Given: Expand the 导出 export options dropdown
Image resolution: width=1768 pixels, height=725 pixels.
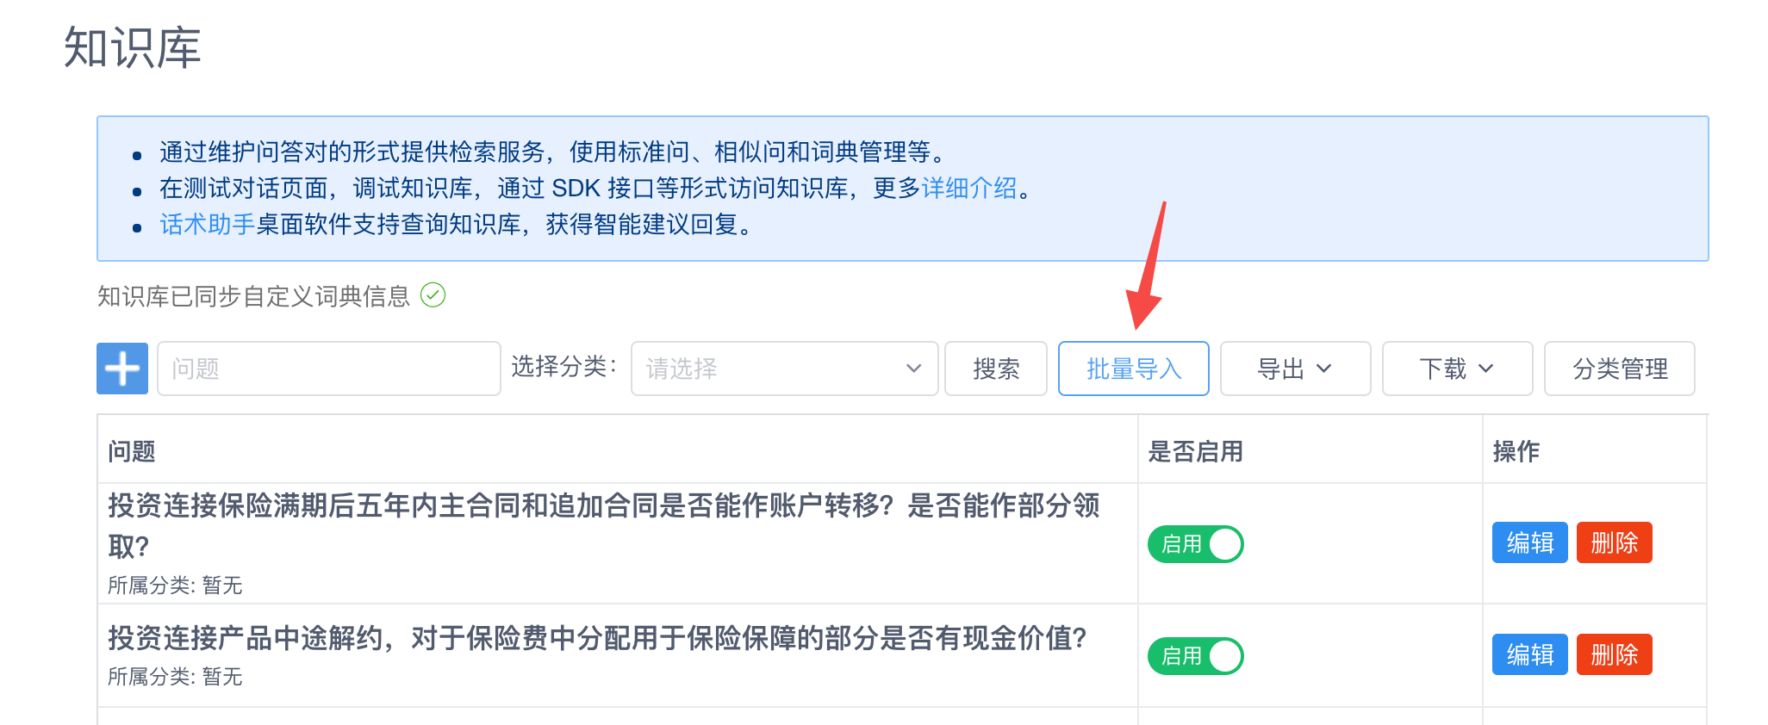Looking at the screenshot, I should tap(1295, 369).
